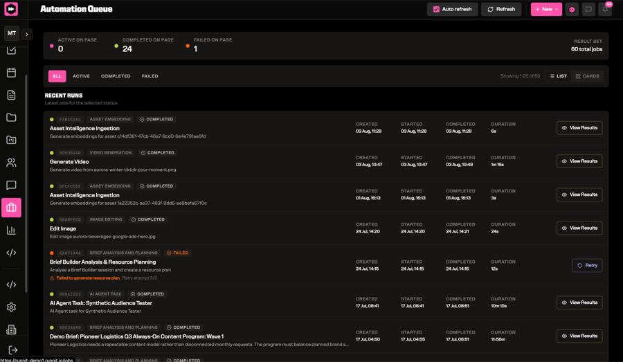623x362 pixels.
Task: Open the upper code brackets sidebar icon
Action: coord(11,253)
